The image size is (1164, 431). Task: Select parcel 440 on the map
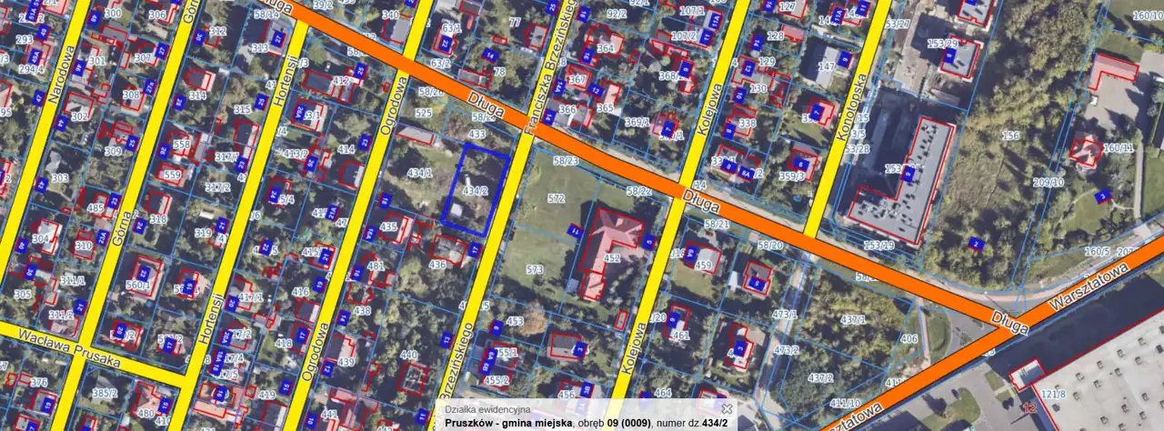tap(408, 356)
